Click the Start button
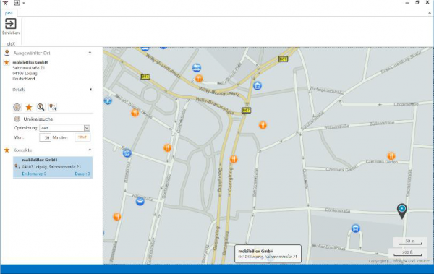Viewport: 434px width, 274px height. point(82,137)
